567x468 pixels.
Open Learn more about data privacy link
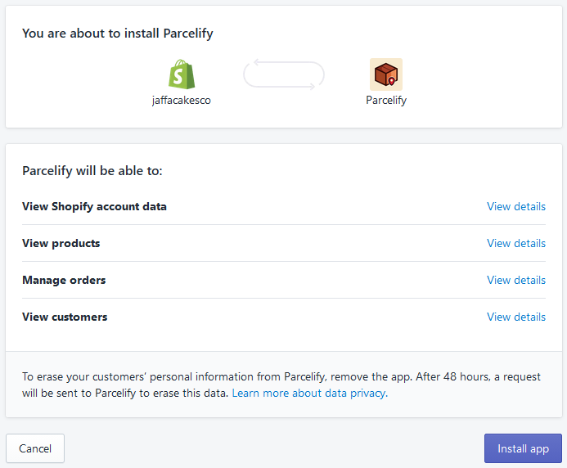click(x=309, y=393)
